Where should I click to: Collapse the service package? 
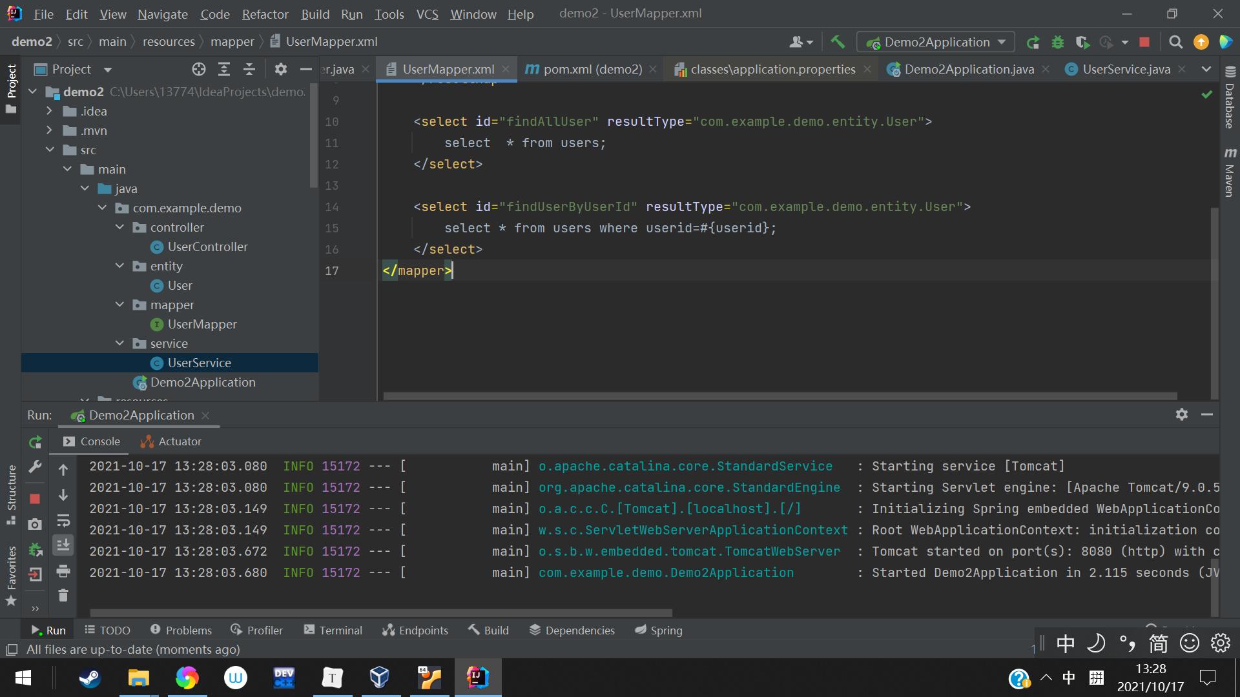[x=119, y=343]
